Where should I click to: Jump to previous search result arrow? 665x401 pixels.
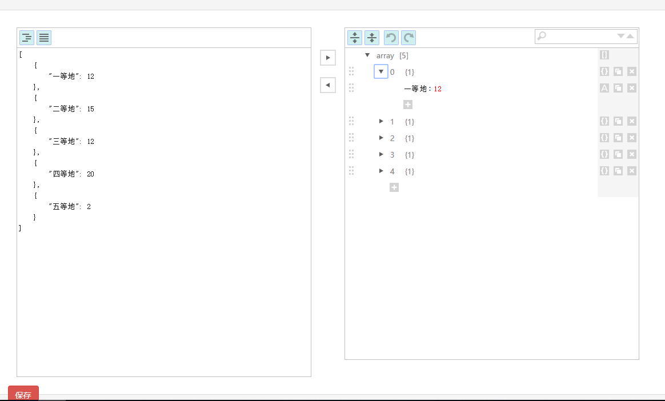630,36
